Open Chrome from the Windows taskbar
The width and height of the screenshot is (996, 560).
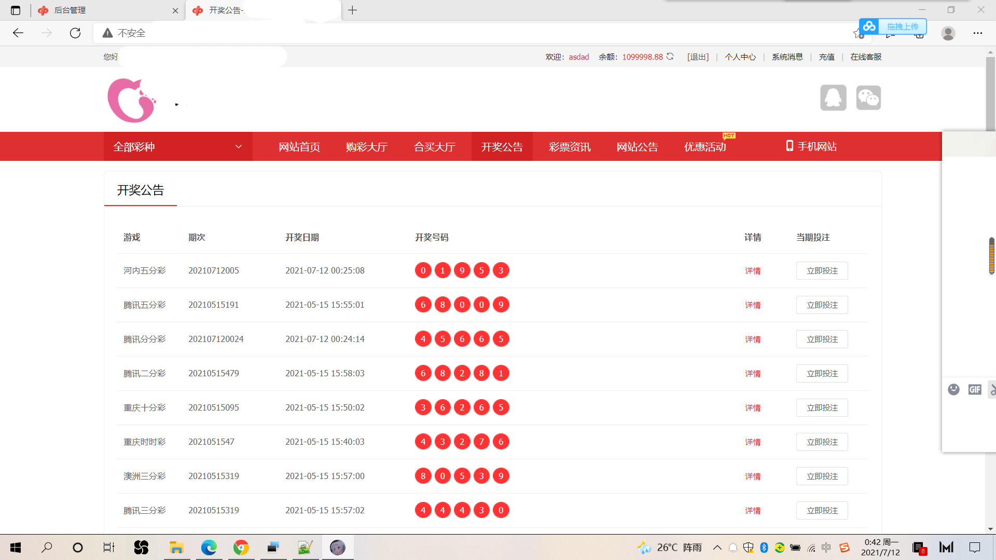pyautogui.click(x=241, y=548)
